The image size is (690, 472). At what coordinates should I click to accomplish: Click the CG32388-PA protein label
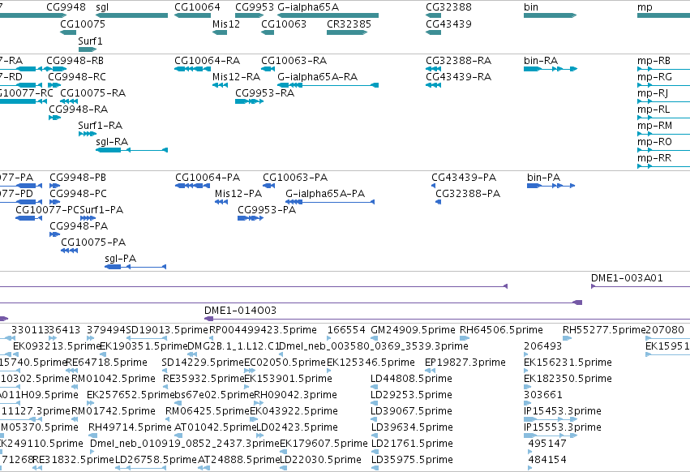pyautogui.click(x=468, y=194)
